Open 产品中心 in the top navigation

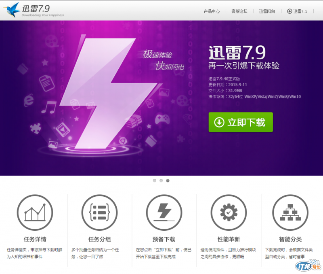coord(212,11)
